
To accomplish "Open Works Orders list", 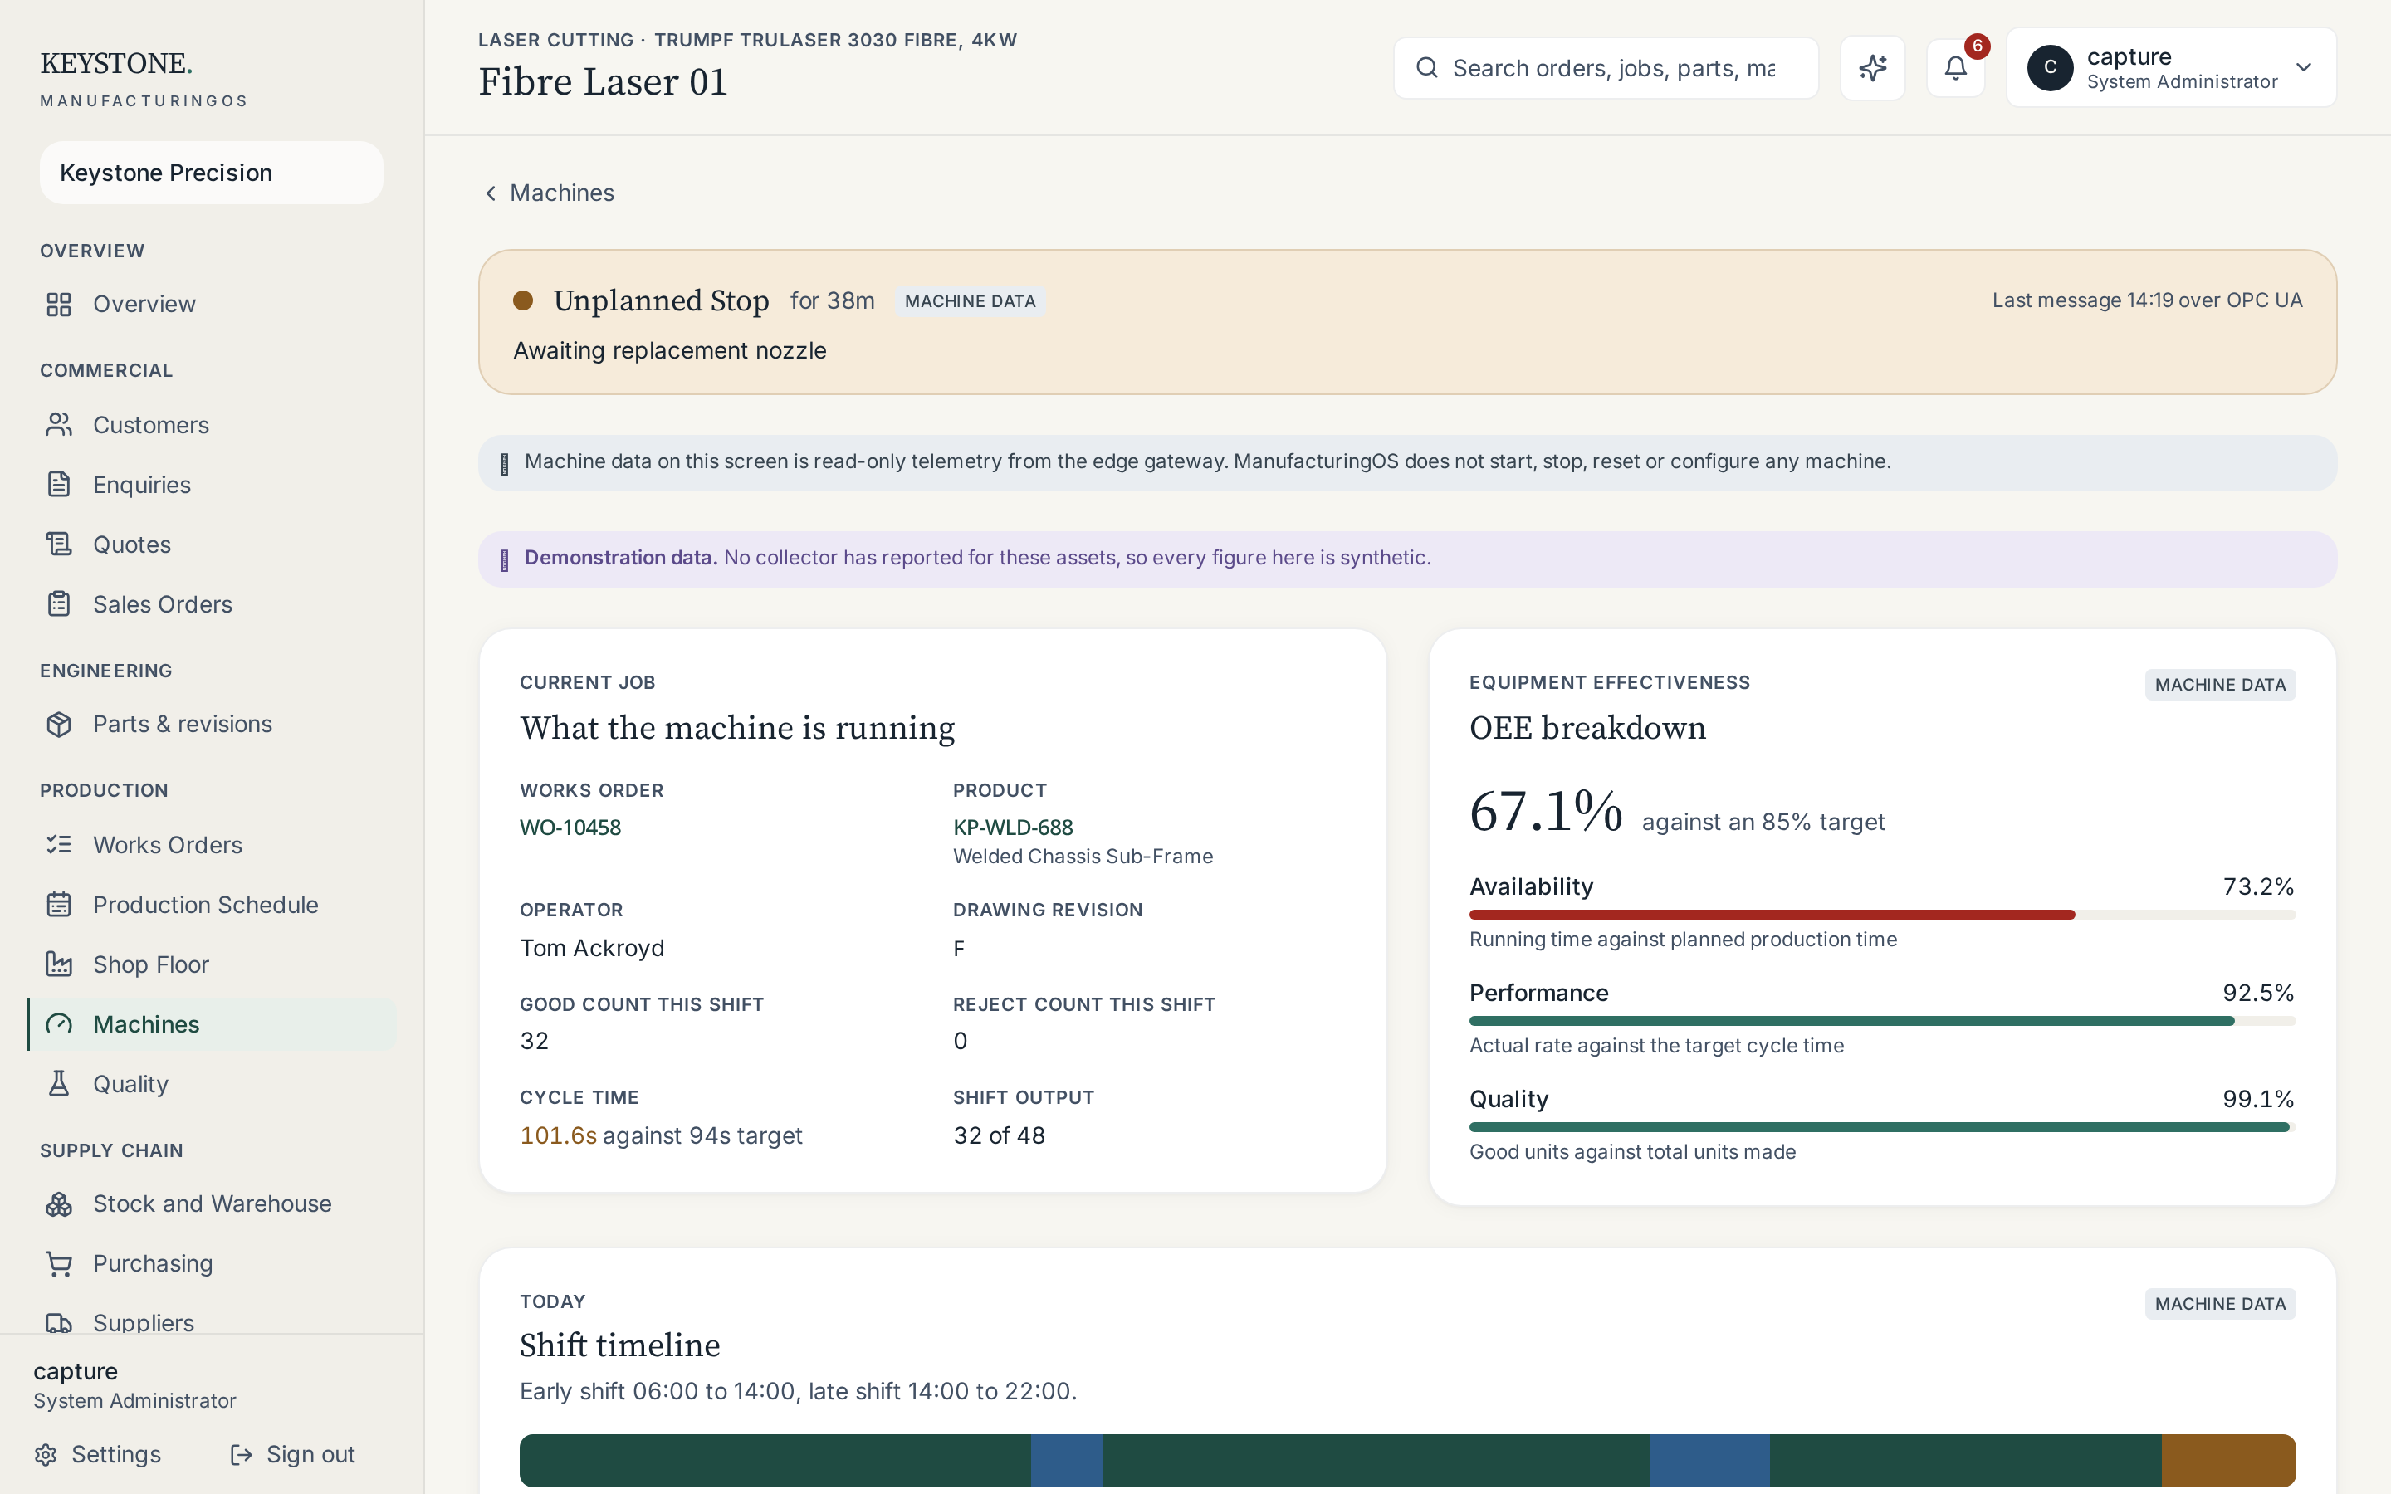I will click(212, 845).
